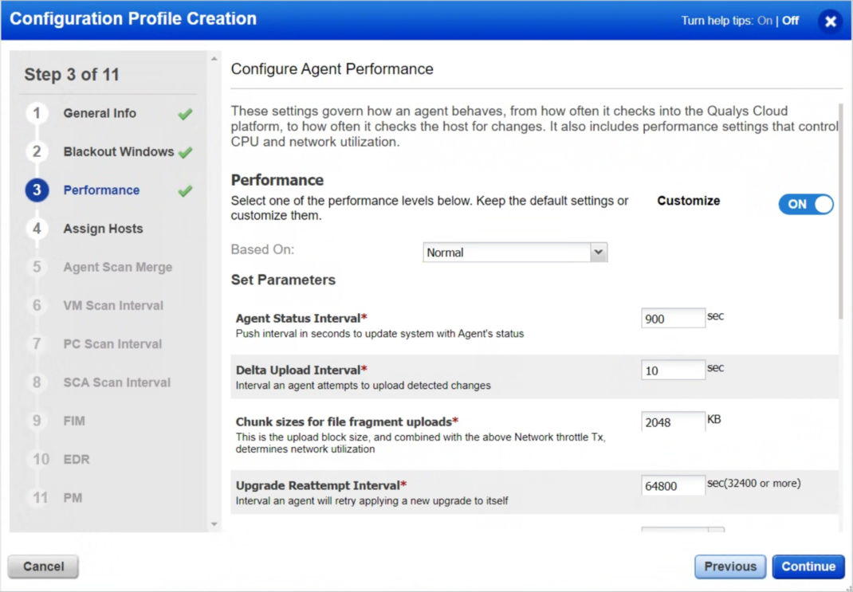The height and width of the screenshot is (592, 853).
Task: Click the green checkmark beside Performance
Action: [x=183, y=190]
